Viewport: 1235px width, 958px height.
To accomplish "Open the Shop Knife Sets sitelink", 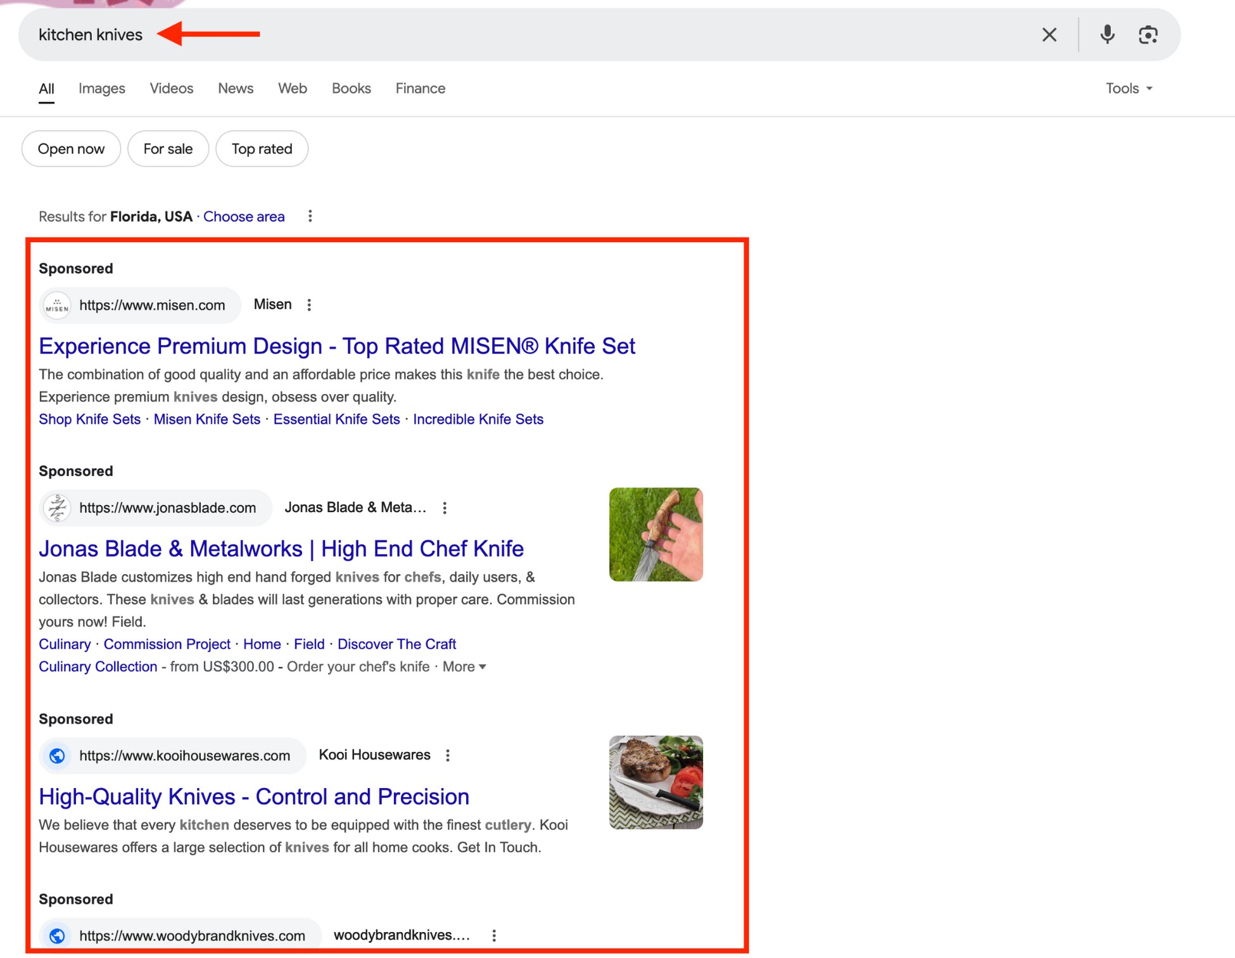I will 89,419.
